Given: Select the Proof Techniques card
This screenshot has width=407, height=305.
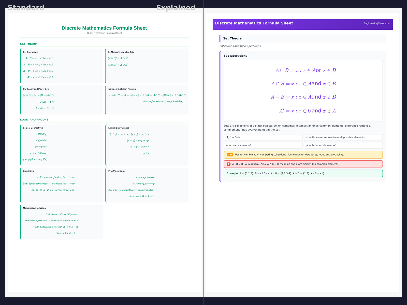Looking at the screenshot, I should click(147, 185).
